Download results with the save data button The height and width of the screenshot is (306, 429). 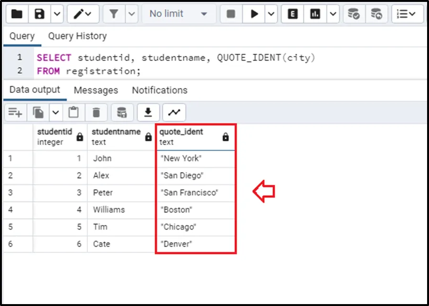148,112
